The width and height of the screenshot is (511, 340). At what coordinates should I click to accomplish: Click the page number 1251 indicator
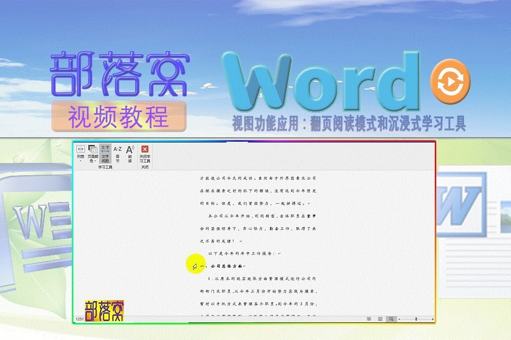click(79, 319)
